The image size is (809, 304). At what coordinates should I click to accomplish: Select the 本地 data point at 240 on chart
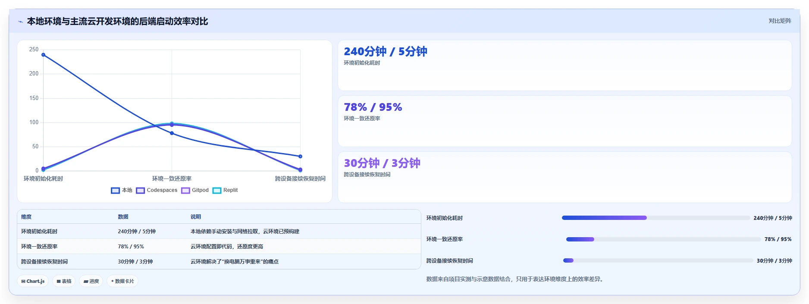pyautogui.click(x=43, y=55)
